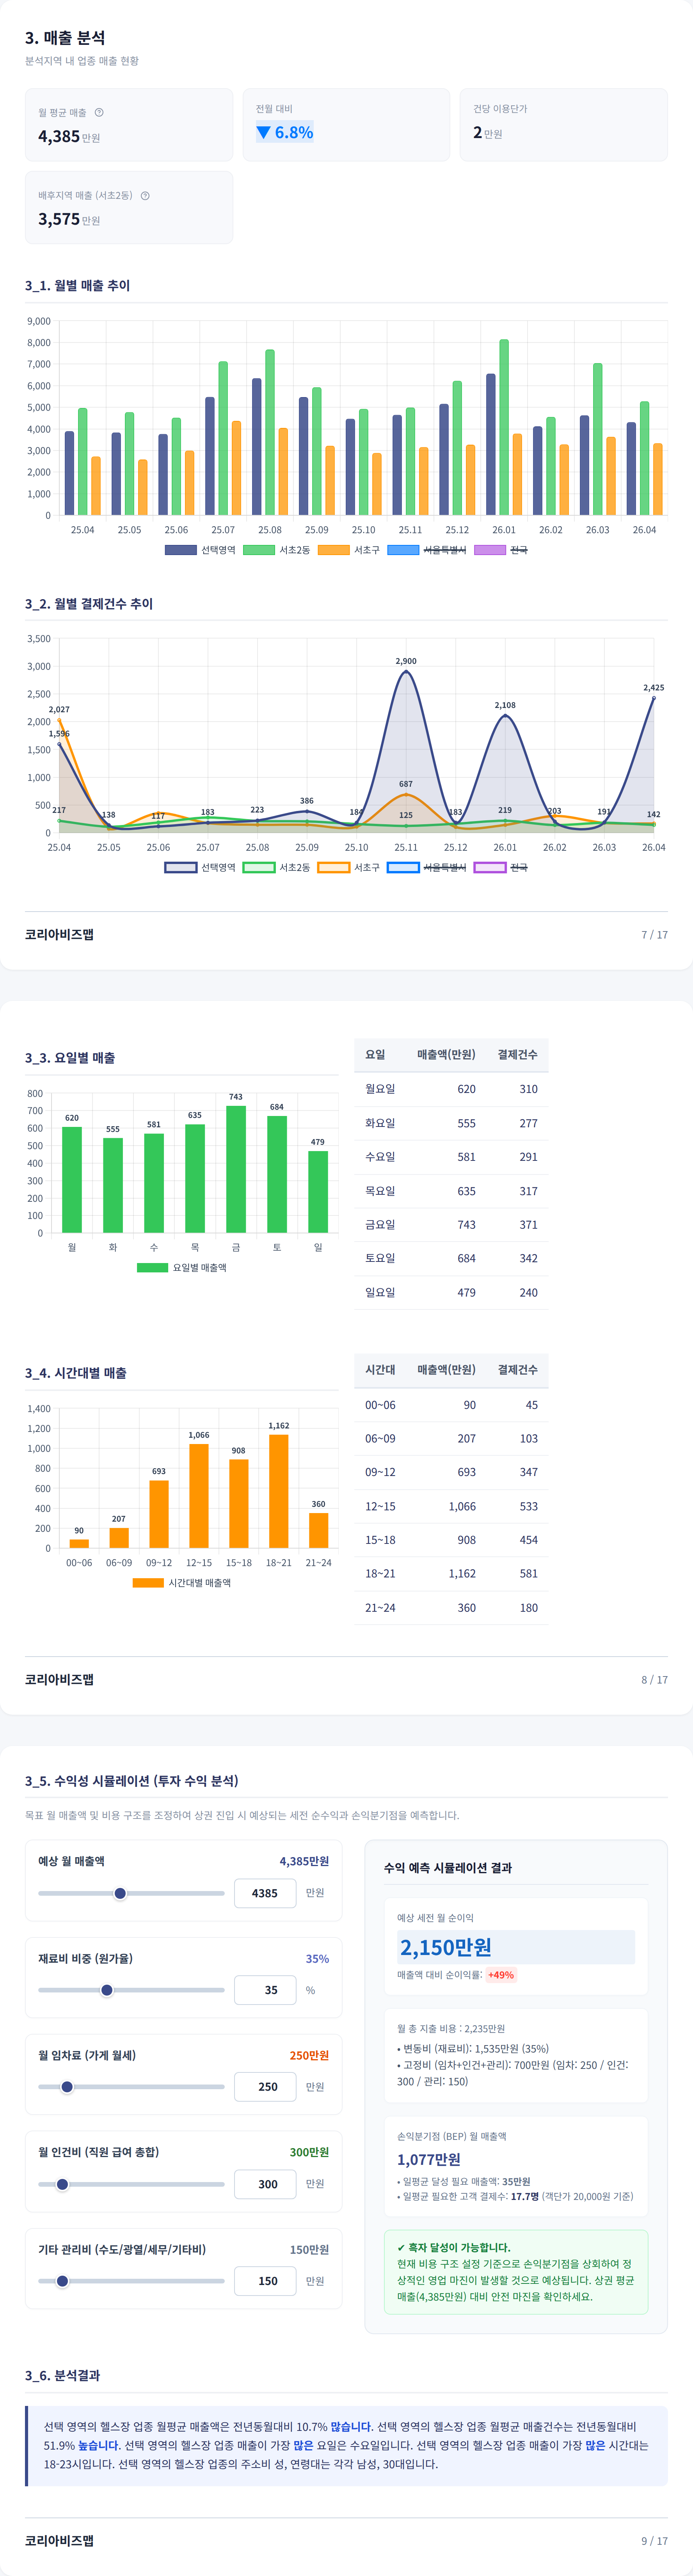
Task: Select the 06~09 row in time-slot table
Action: [451, 1439]
